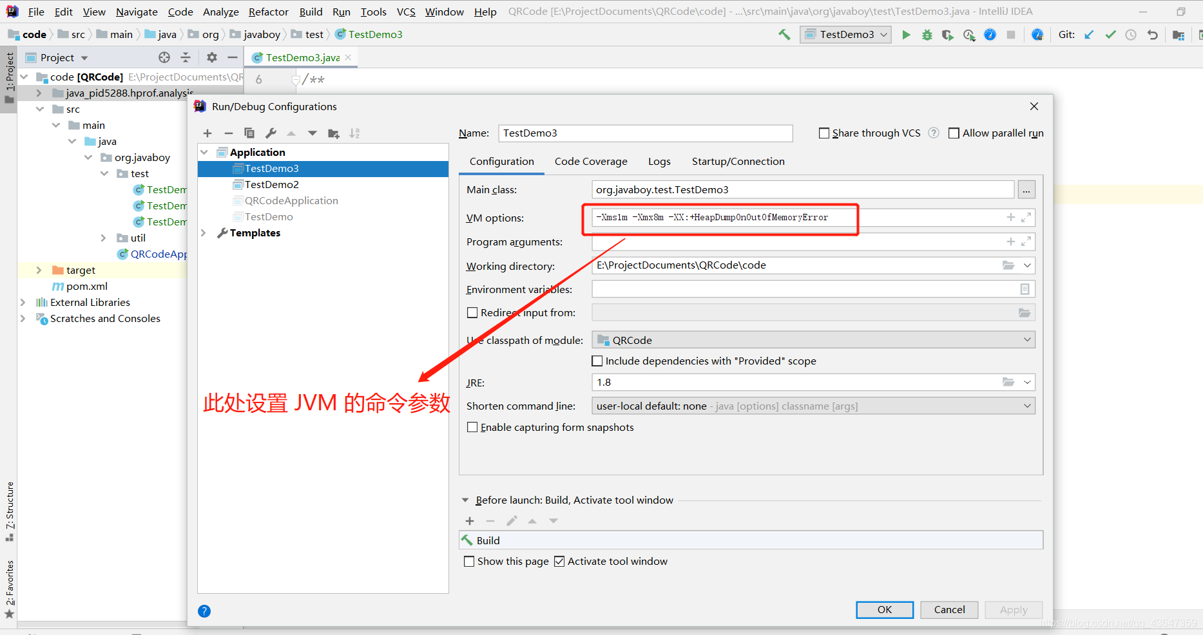Click the Stop icon in main toolbar
Viewport: 1203px width, 635px height.
click(1011, 35)
